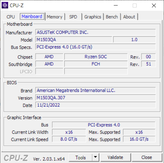Viewport: 164px width, 163px height.
Task: Click the Model field M1503QA
Action: tap(74, 40)
